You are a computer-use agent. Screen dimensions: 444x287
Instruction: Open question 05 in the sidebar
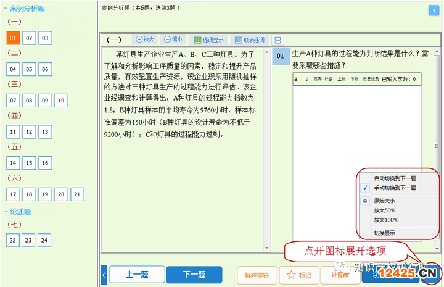point(29,69)
